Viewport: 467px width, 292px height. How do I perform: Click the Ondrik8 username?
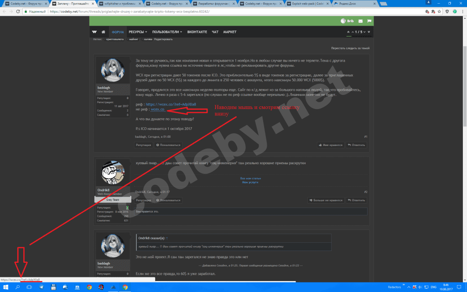pyautogui.click(x=104, y=190)
